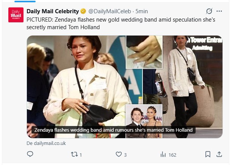Bookmark this Daily Mail post
The height and width of the screenshot is (165, 235).
point(208,154)
